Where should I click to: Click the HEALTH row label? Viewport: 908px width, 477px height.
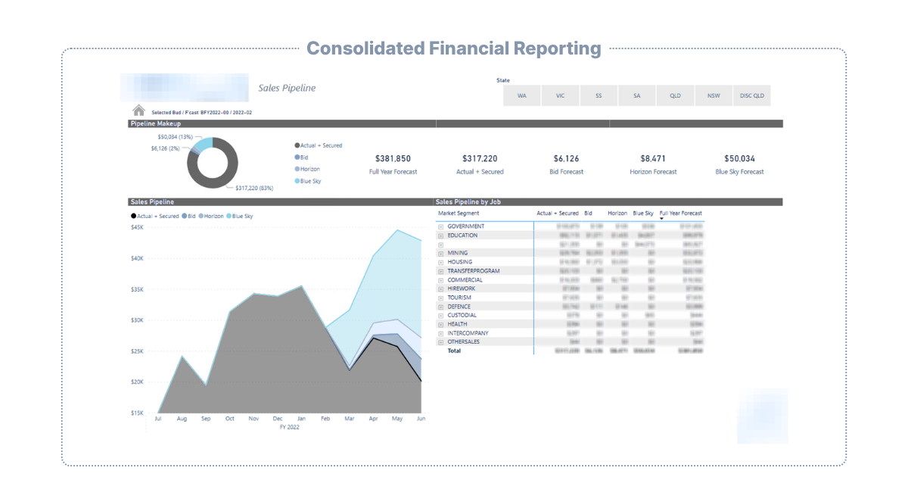[457, 324]
